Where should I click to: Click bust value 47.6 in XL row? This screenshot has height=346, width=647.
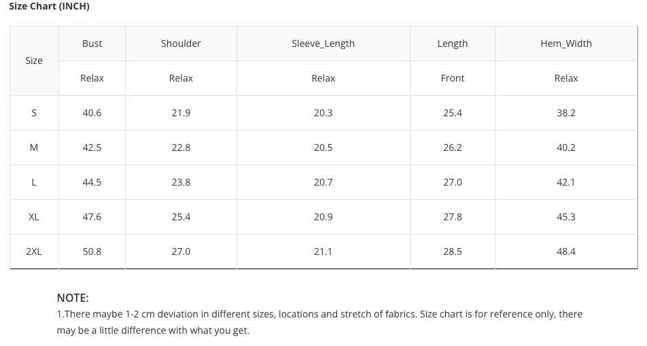(x=92, y=217)
